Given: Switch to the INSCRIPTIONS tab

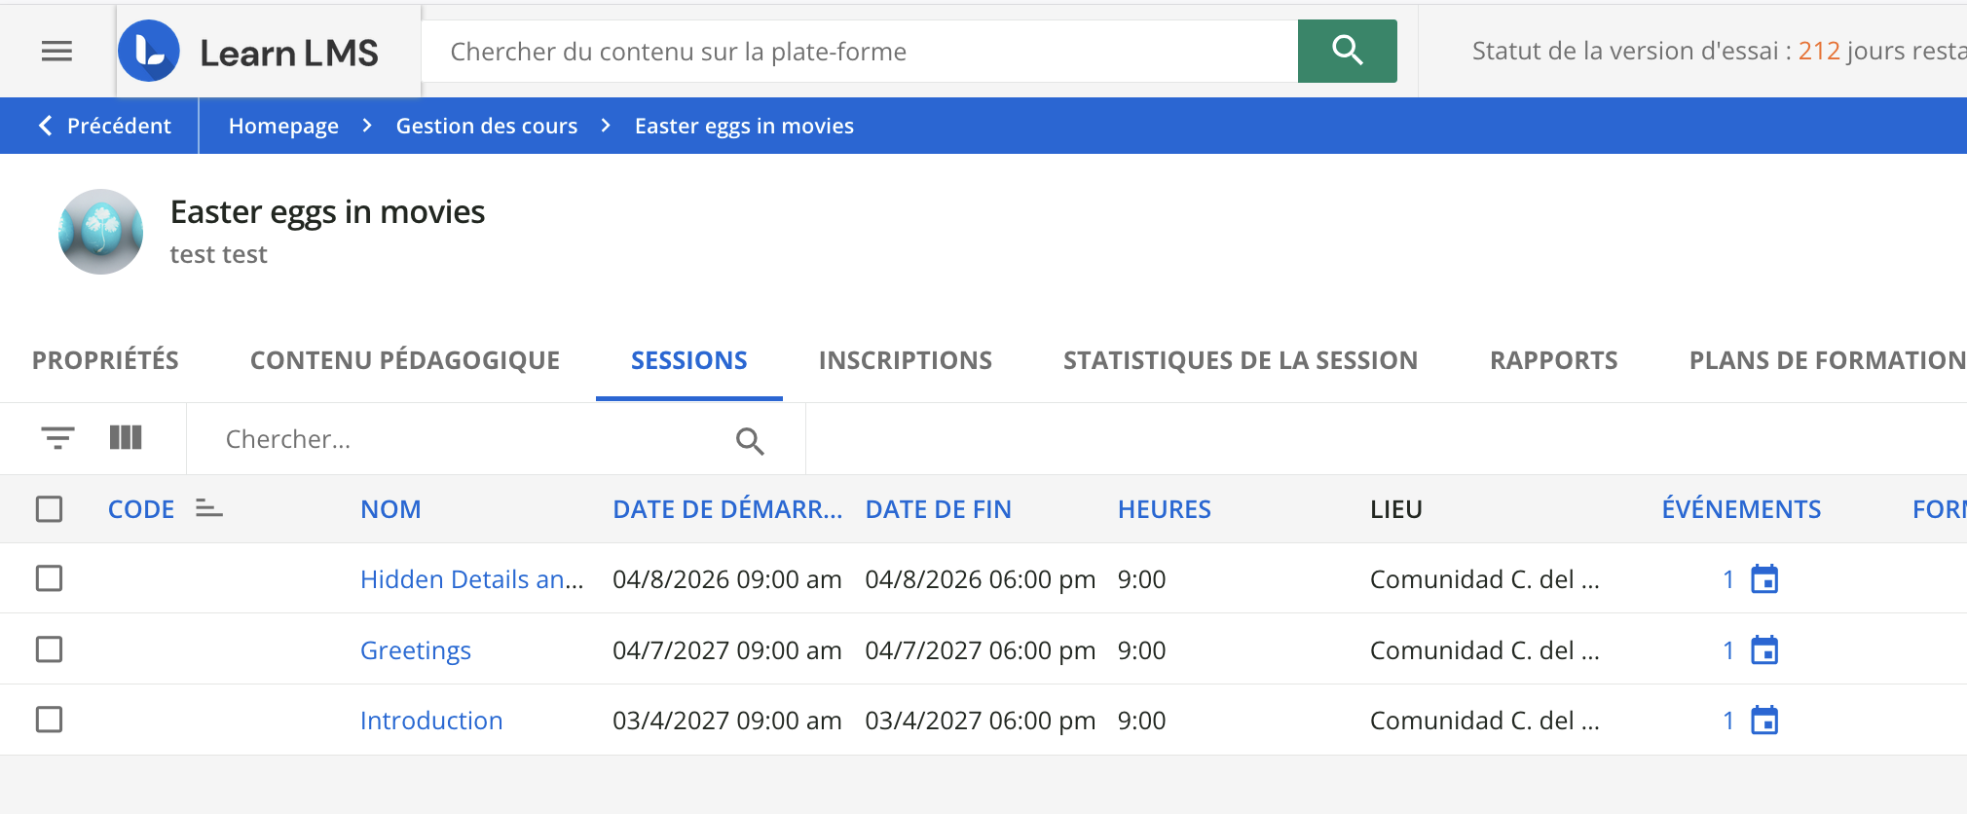Looking at the screenshot, I should (905, 360).
